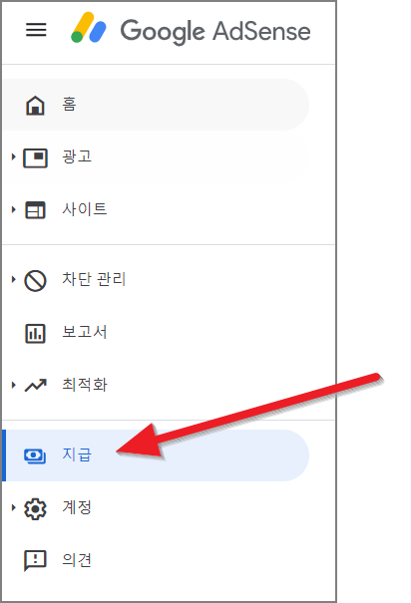Click the 지급 payments money icon
Viewport: 411px width, 603px height.
[35, 456]
